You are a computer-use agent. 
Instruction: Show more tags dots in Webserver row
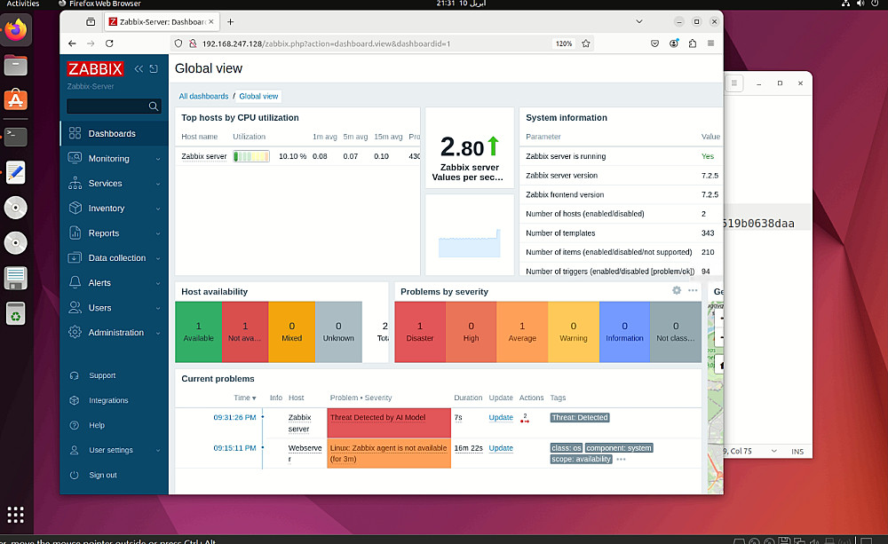[x=621, y=459]
